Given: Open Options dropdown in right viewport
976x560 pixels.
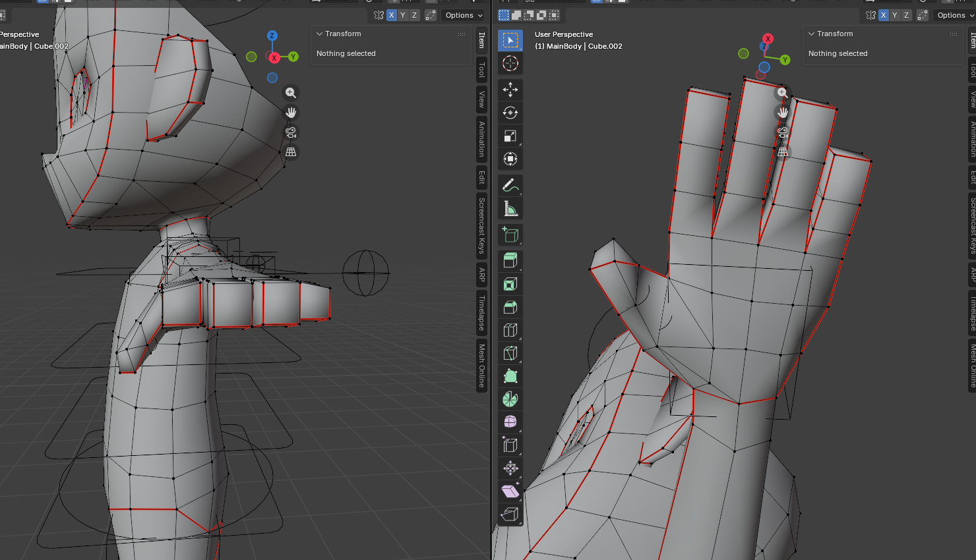Looking at the screenshot, I should (x=955, y=15).
